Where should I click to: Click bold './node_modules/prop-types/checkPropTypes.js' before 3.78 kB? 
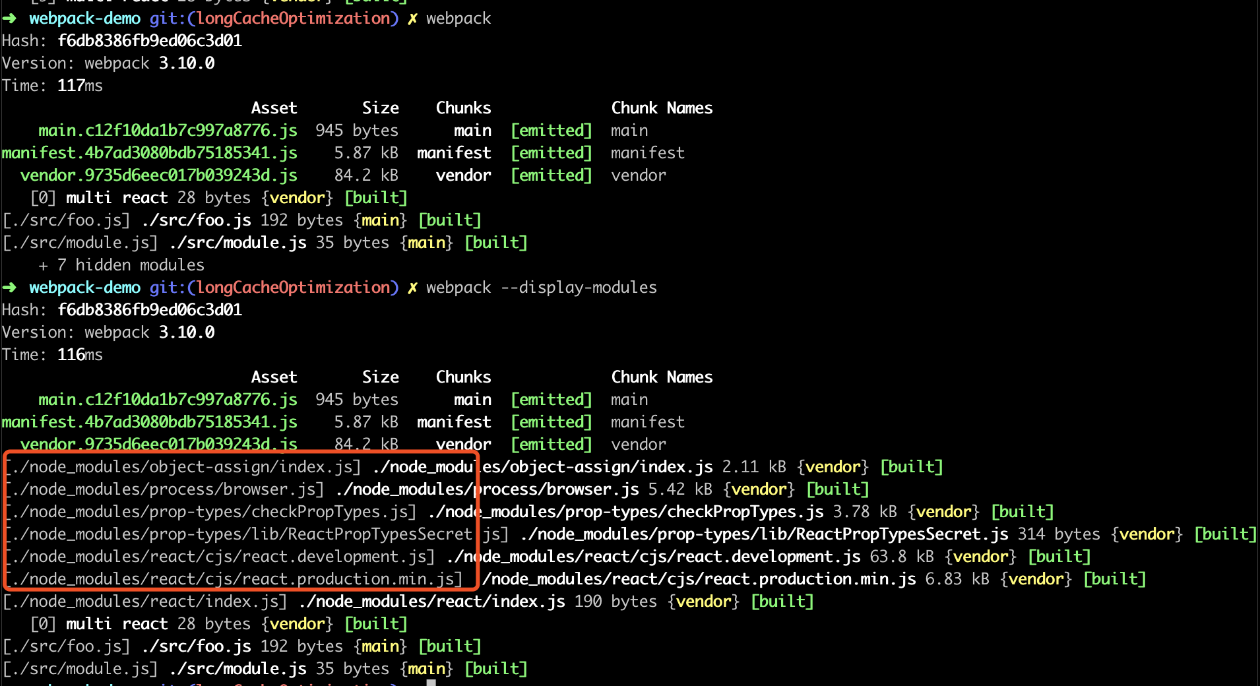626,512
